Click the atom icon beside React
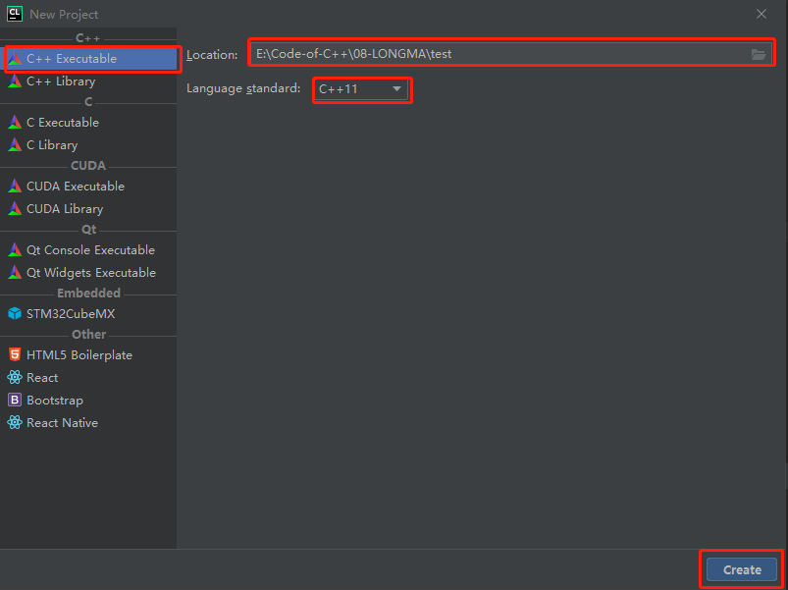 coord(15,377)
